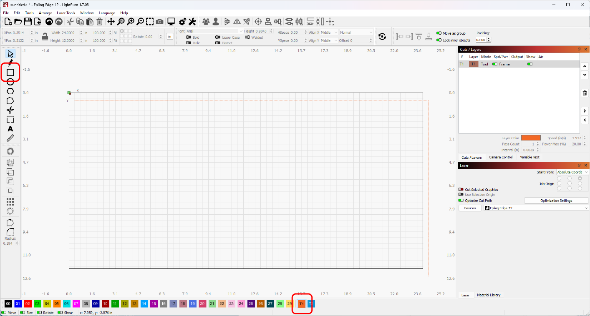The width and height of the screenshot is (590, 316).
Task: Select the Measure tool
Action: (10, 138)
